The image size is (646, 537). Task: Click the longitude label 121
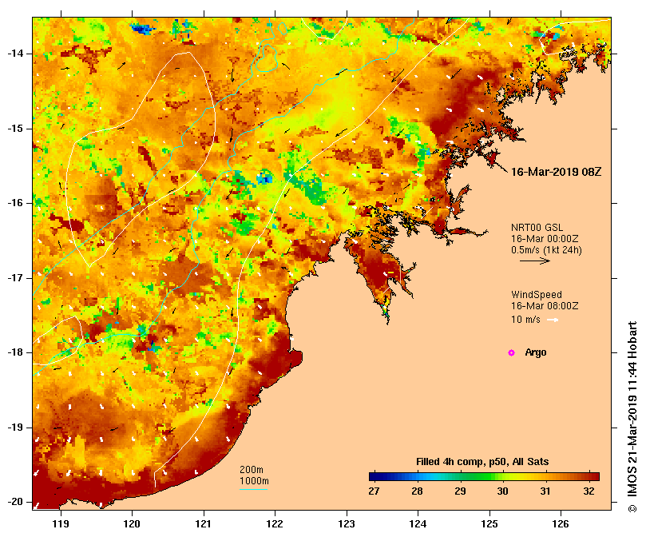pos(204,524)
